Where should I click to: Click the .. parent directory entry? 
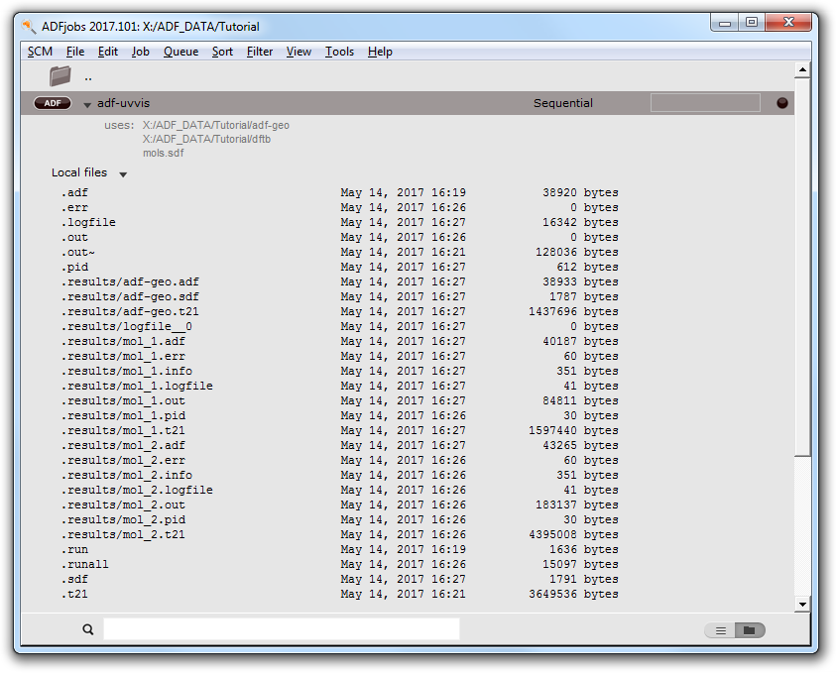coord(88,77)
